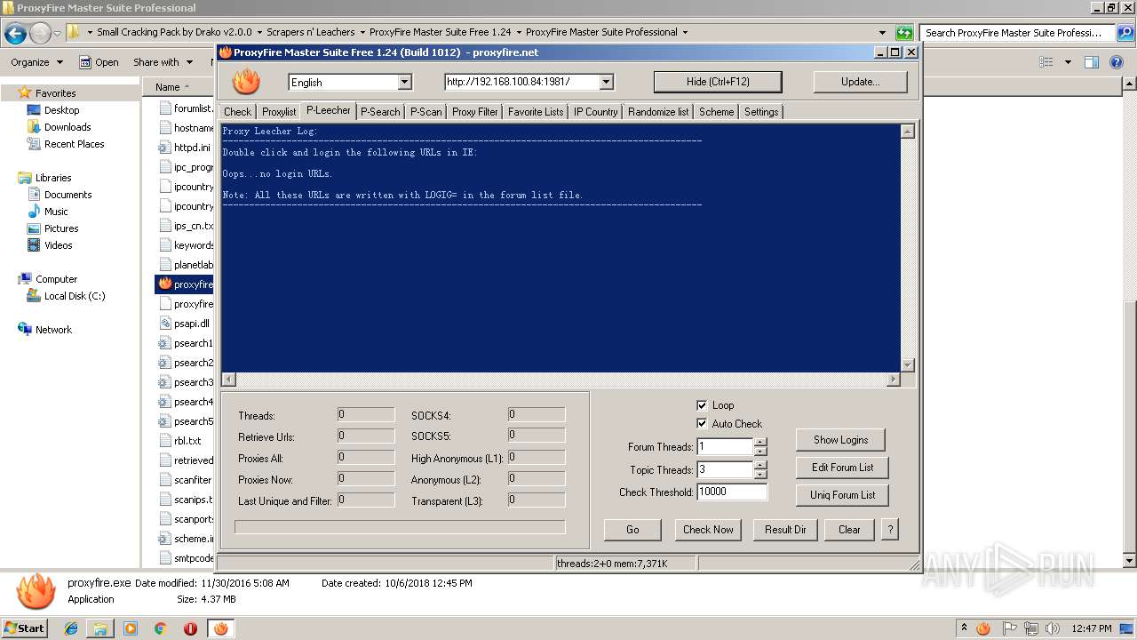This screenshot has height=640, width=1137.
Task: Open Network in the sidebar
Action: coord(53,330)
